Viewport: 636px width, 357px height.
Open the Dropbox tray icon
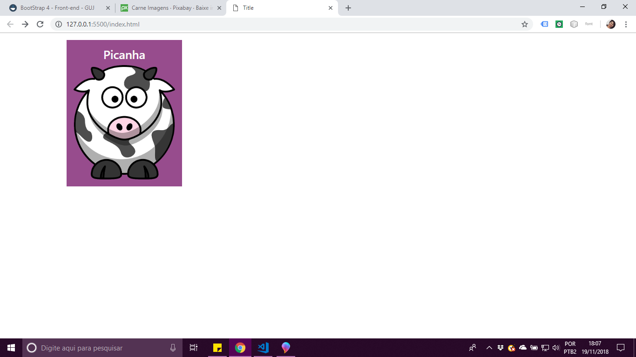(x=501, y=348)
